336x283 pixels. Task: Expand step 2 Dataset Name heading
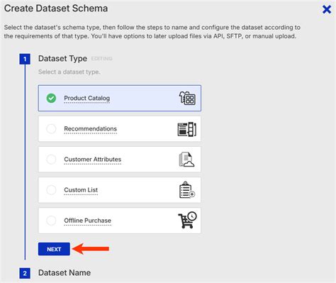click(x=65, y=272)
